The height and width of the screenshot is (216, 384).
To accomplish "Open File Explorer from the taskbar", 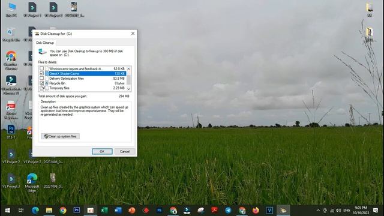I will 49,211.
